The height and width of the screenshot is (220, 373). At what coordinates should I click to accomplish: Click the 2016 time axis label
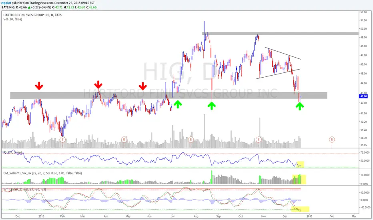click(309, 216)
